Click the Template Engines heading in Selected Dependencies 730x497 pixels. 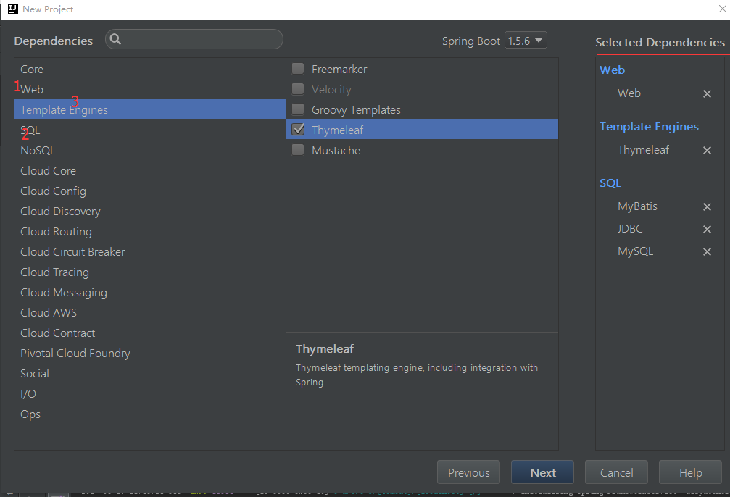click(649, 127)
